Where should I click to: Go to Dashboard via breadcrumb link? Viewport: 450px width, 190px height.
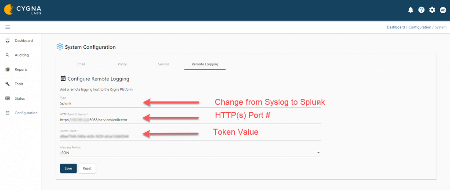396,27
